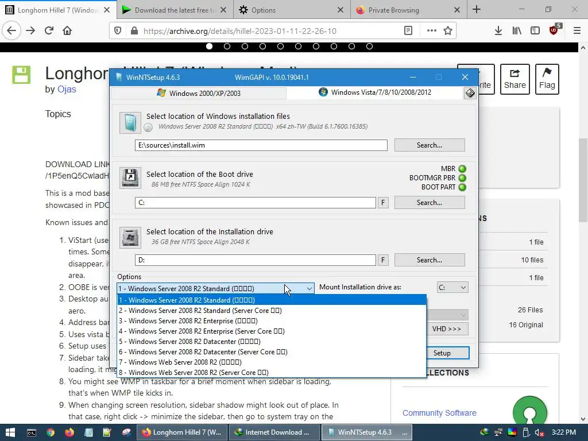Open the Mount Installation drive as dropdown
The width and height of the screenshot is (588, 441).
[452, 287]
